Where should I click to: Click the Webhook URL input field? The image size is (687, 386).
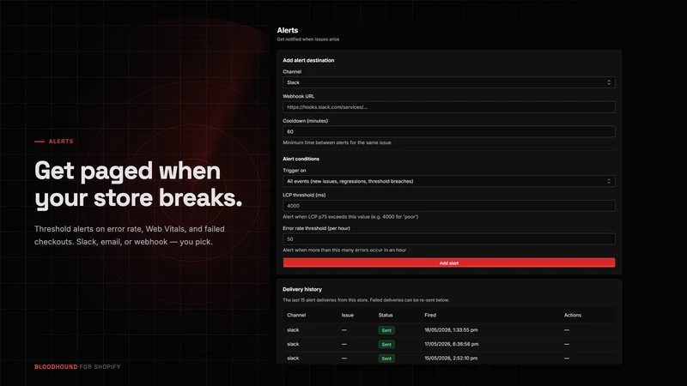[x=448, y=106]
